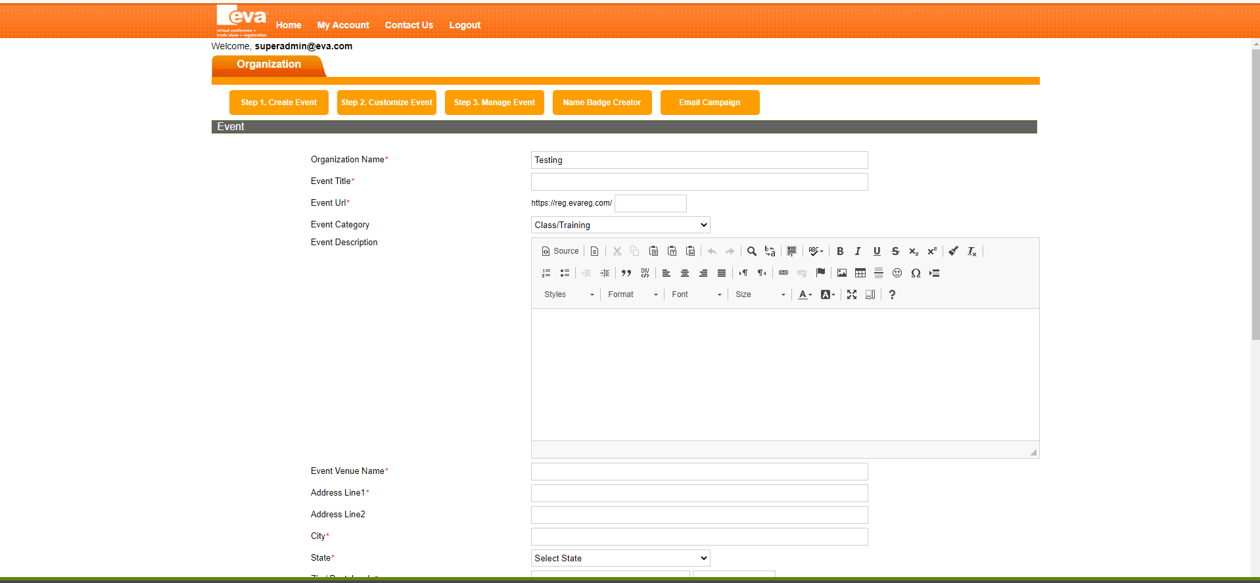
Task: Insert a numbered list
Action: pyautogui.click(x=546, y=273)
